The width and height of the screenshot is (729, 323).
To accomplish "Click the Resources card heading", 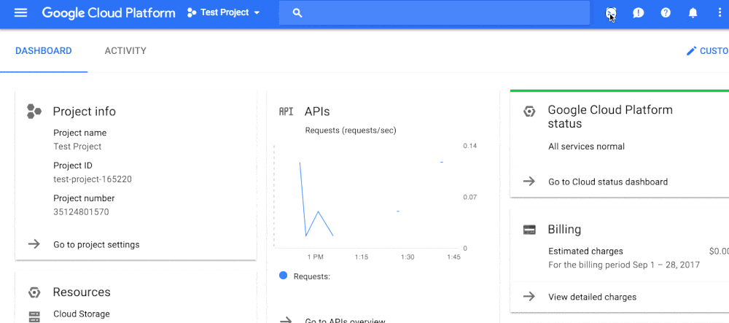I will coord(82,292).
